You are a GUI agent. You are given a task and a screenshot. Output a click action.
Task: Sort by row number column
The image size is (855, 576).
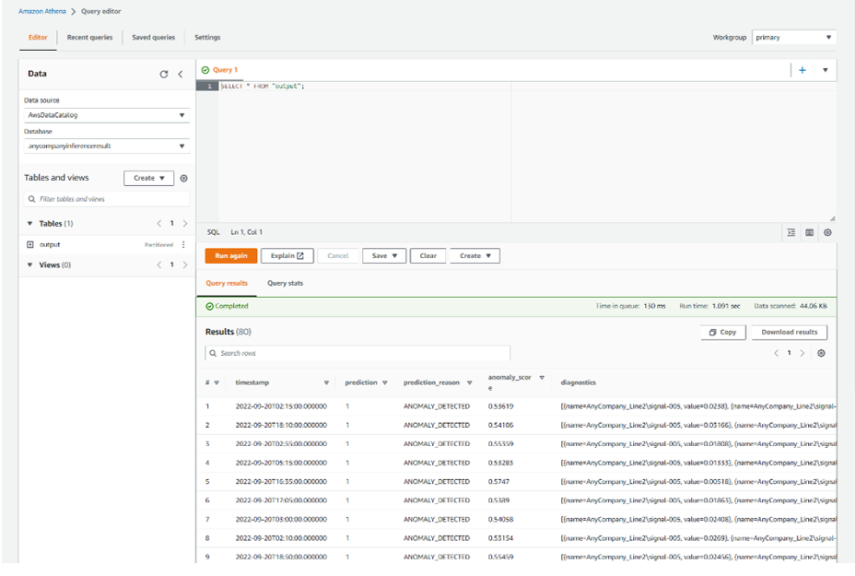pos(217,382)
